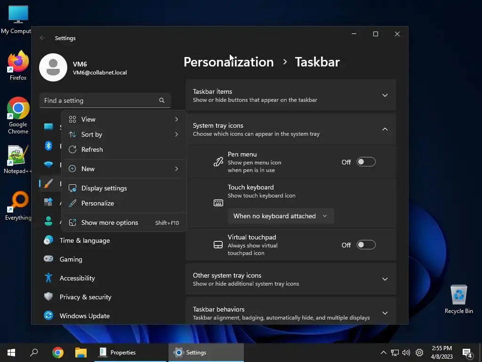
Task: Open Notepad++ desktop shortcut
Action: [17, 159]
